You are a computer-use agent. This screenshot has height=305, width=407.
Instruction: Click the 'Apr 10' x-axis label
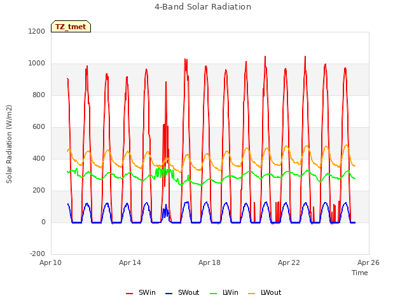click(51, 262)
